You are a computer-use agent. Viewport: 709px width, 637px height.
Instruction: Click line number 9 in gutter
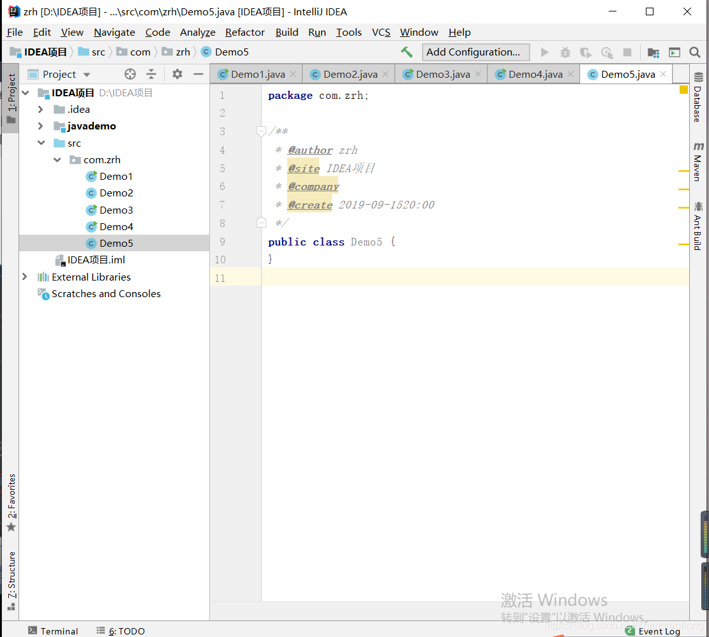coord(222,242)
